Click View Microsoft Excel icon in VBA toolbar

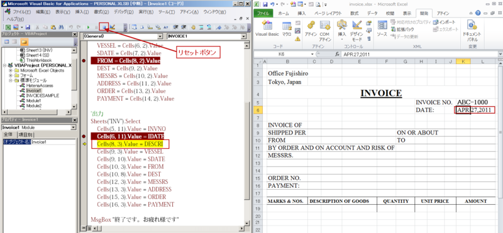tap(8, 27)
